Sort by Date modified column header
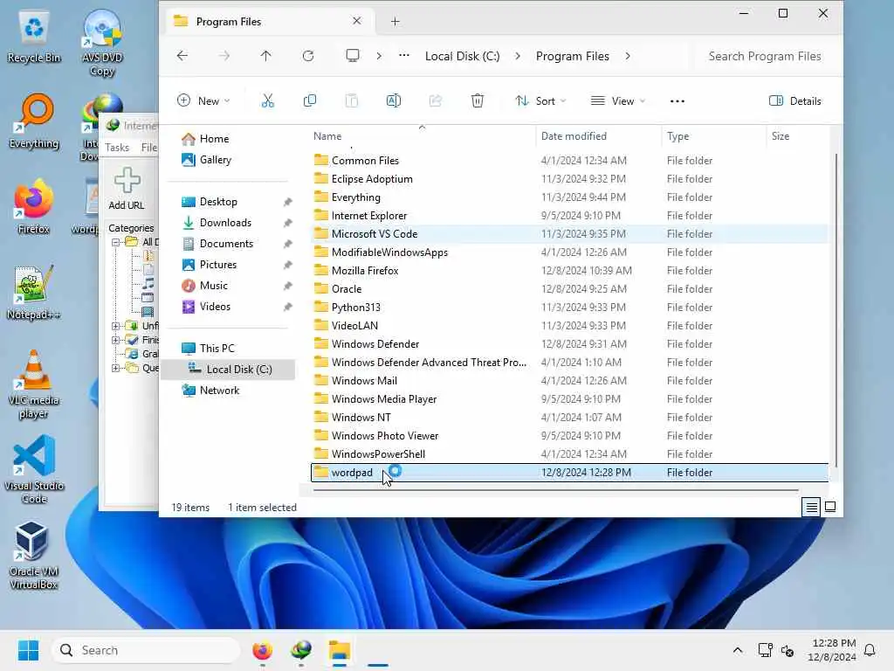Screen dimensions: 894x671 point(599,135)
